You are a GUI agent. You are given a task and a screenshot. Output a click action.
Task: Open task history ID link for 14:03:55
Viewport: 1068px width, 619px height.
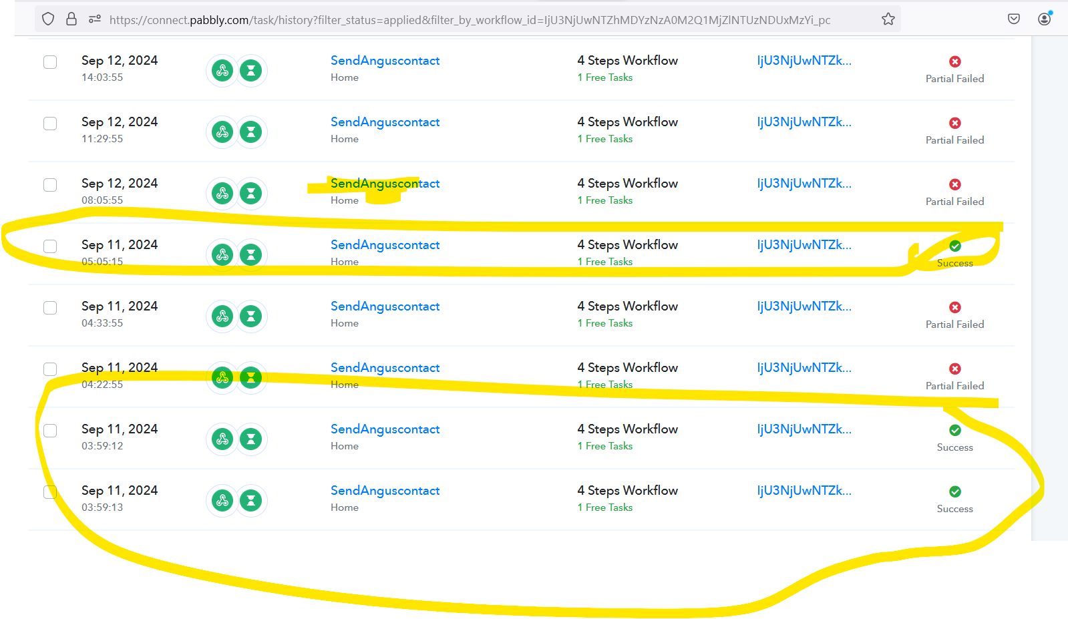(x=804, y=61)
